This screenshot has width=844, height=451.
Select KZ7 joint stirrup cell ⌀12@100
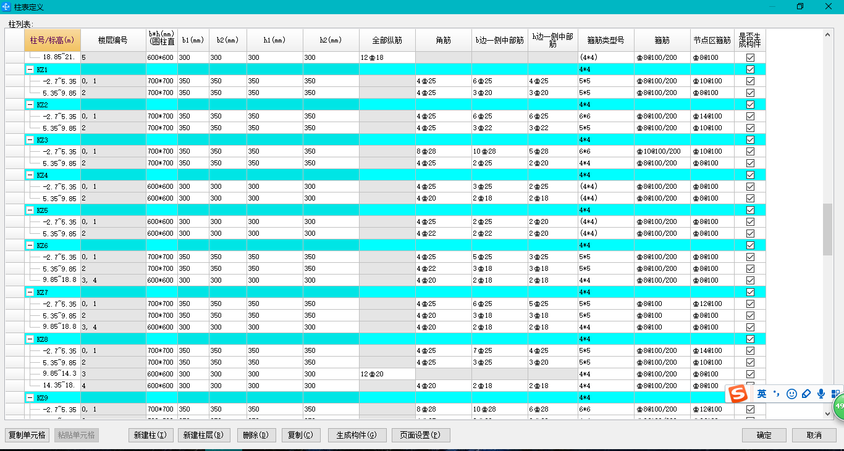[712, 304]
